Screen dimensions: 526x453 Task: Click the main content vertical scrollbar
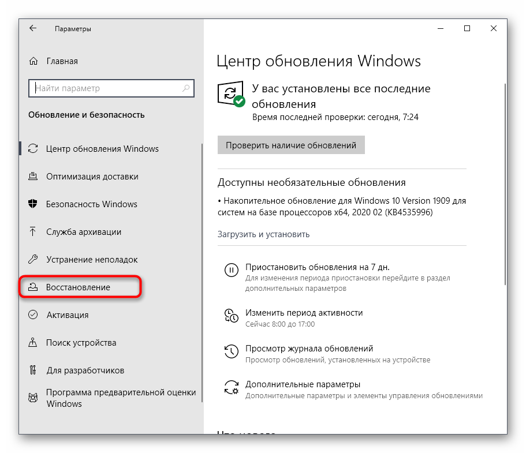[x=505, y=184]
